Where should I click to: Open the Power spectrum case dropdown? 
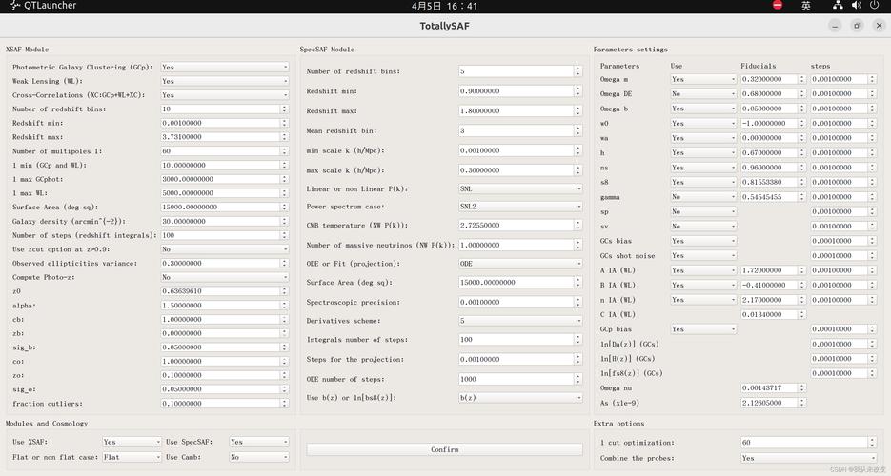[x=520, y=207]
